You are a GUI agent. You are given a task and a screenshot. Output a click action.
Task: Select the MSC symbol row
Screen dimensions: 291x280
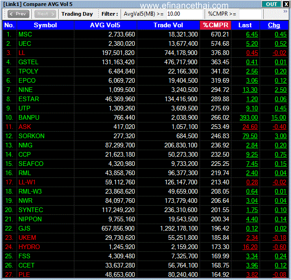click(x=25, y=34)
